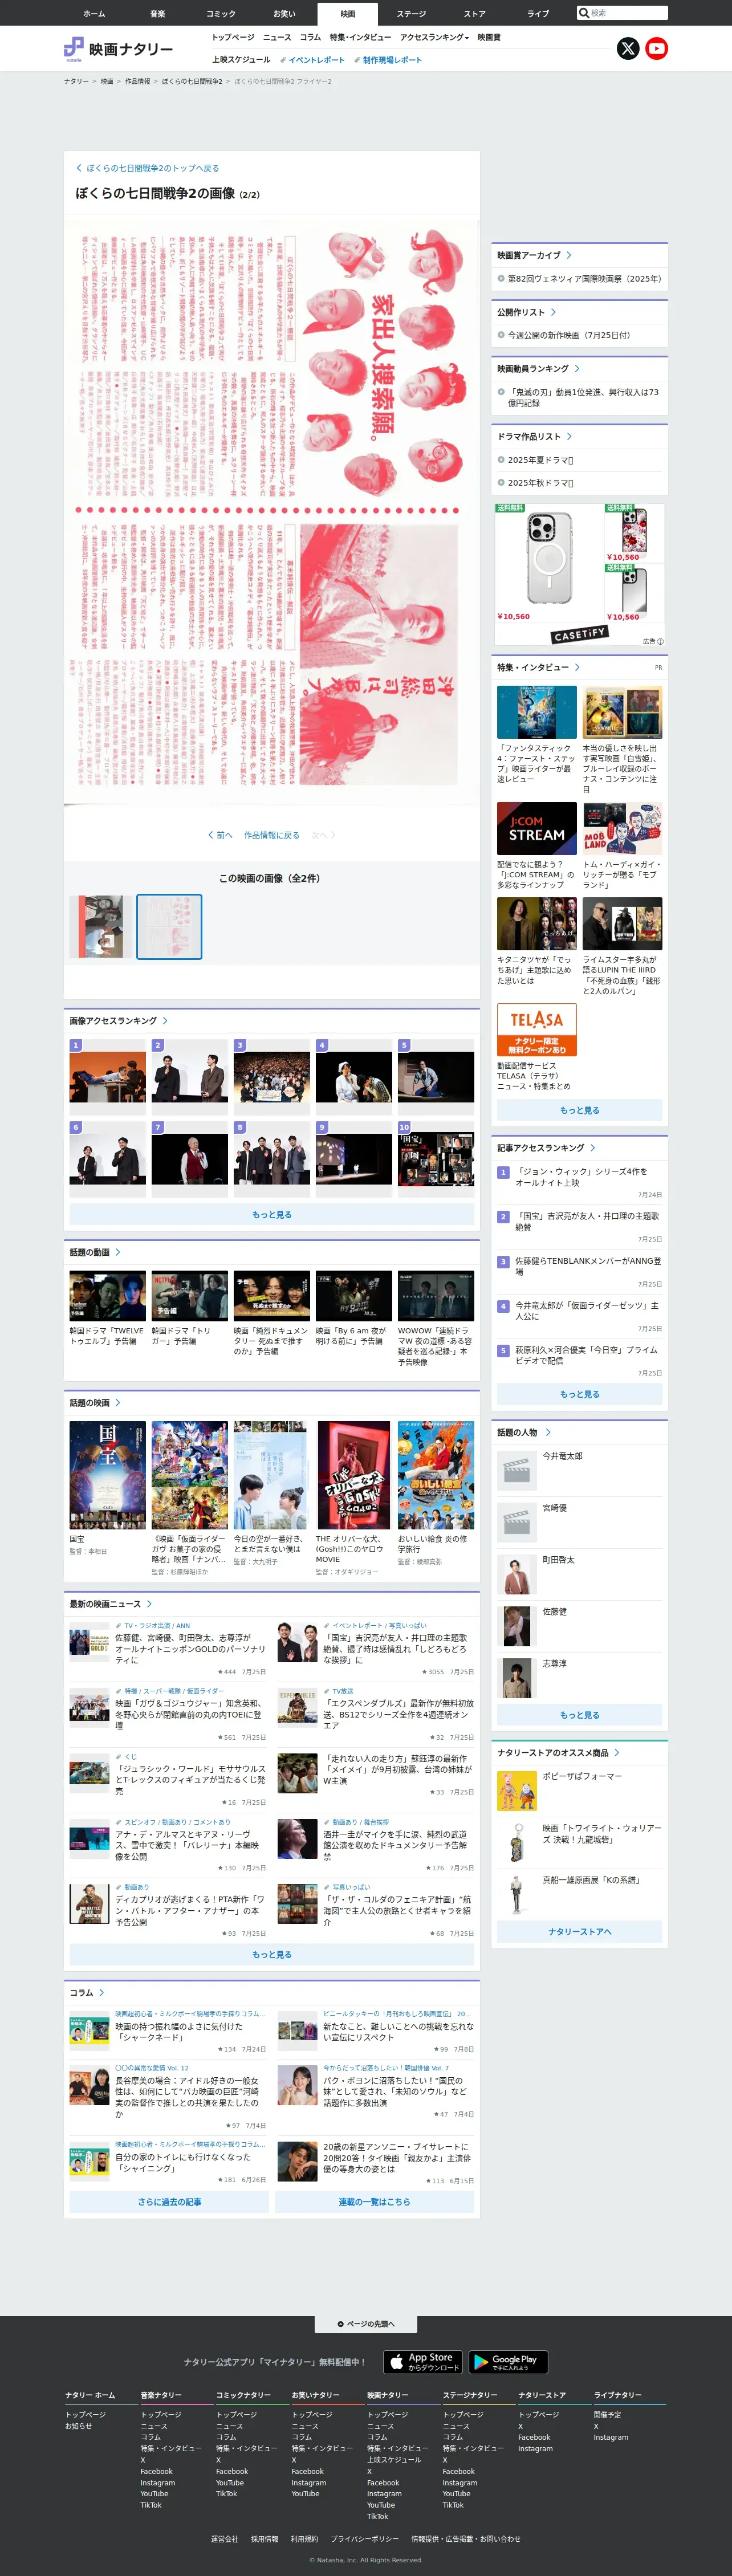This screenshot has height=2576, width=732.
Task: Open ranking image number 10
Action: (435, 1158)
